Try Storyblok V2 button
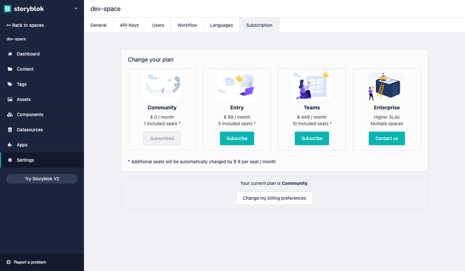465x271 pixels. 42,179
